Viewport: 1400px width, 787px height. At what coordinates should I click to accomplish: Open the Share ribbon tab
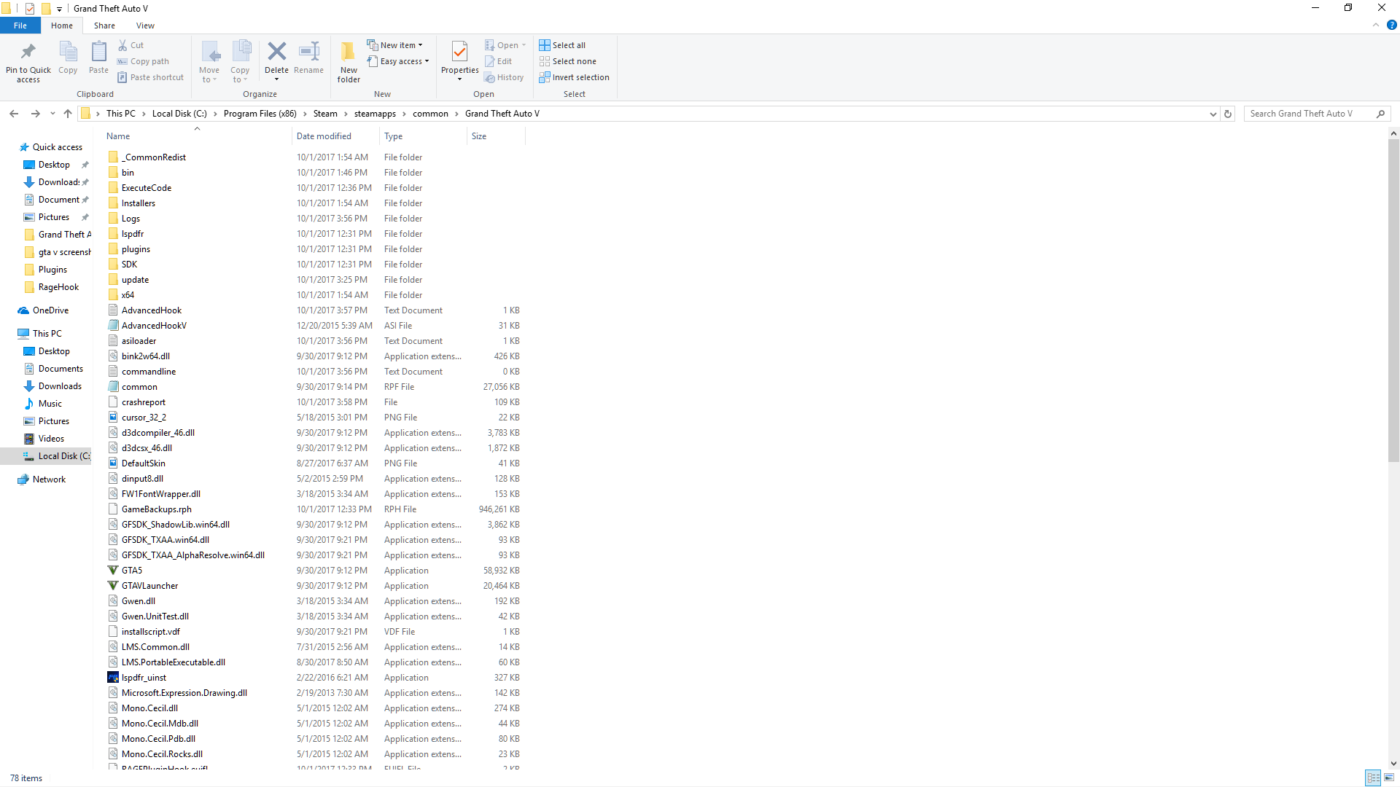coord(104,26)
